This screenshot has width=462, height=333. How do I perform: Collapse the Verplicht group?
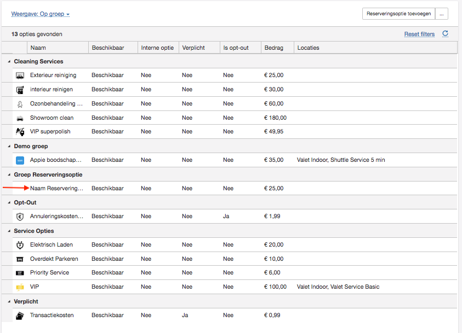(9, 301)
